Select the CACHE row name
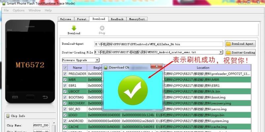 click(74, 127)
